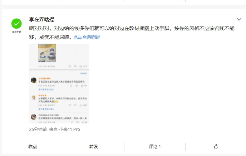Image resolution: width=246 pixels, height=156 pixels.
Task: Open the post options chevron menu
Action: click(239, 19)
